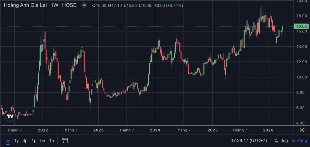Click the 16.65 current price label
This screenshot has width=310, height=147.
coord(301,26)
